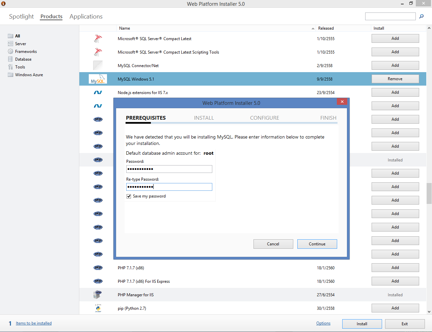The height and width of the screenshot is (332, 432).
Task: Click the scrollbar down arrow
Action: coord(429,312)
